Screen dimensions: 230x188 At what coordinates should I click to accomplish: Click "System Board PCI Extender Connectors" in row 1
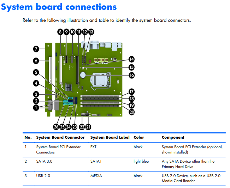58,150
